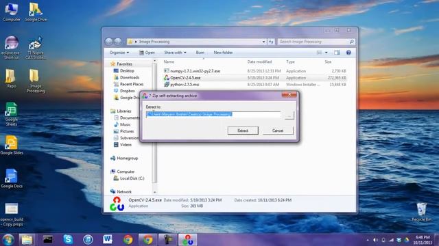This screenshot has width=439, height=246.
Task: Open the Share with dropdown
Action: click(176, 53)
